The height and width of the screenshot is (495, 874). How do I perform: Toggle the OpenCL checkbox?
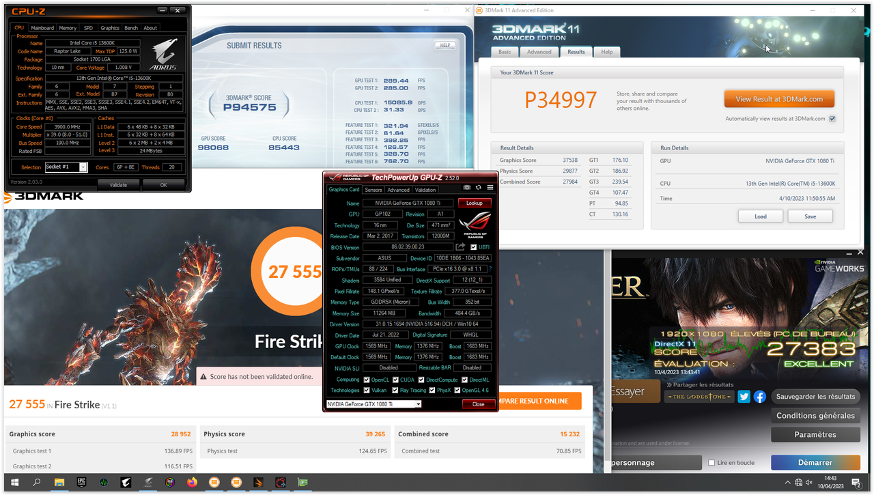pyautogui.click(x=367, y=380)
